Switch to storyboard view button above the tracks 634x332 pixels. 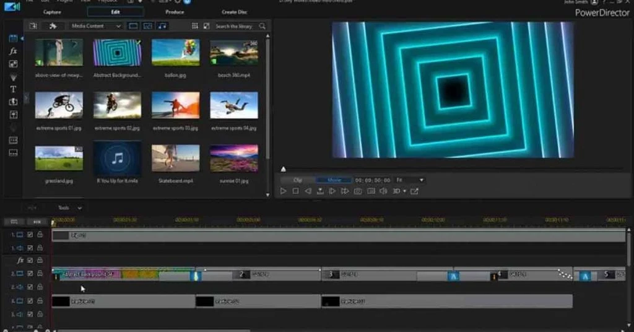tap(14, 222)
